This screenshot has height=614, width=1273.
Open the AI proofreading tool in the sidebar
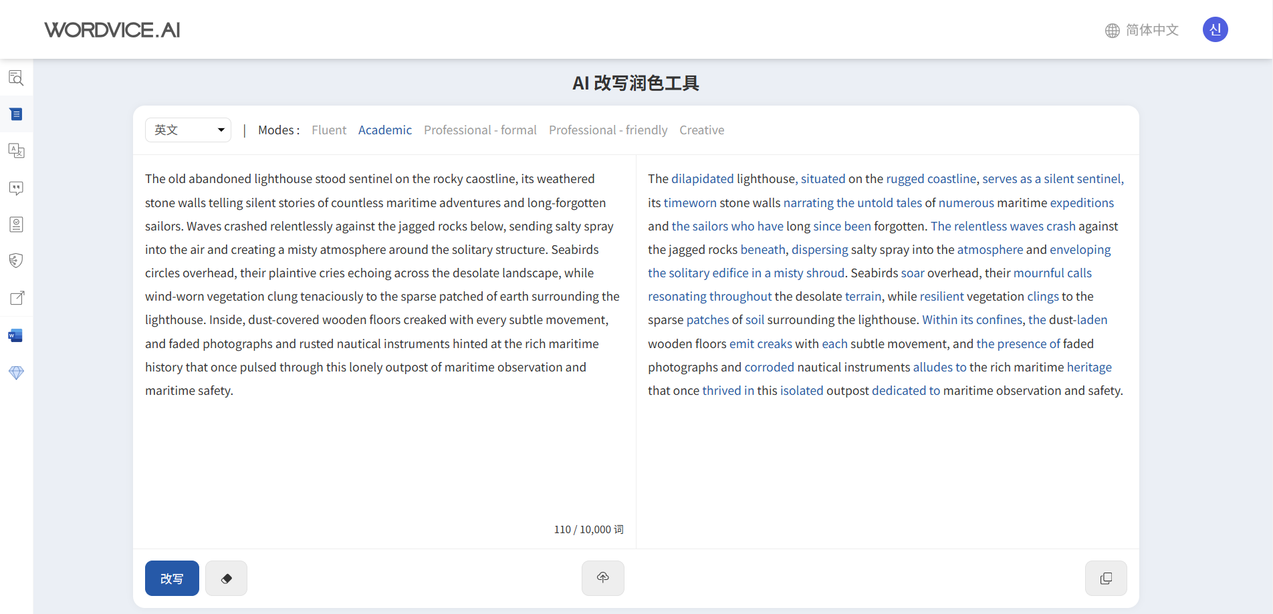coord(16,78)
